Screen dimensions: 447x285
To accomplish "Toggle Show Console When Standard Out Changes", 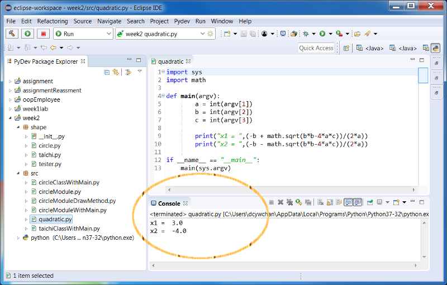I will click(348, 202).
